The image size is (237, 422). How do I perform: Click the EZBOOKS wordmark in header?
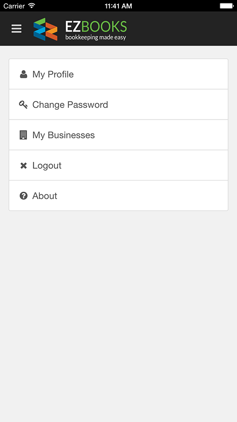pyautogui.click(x=96, y=27)
